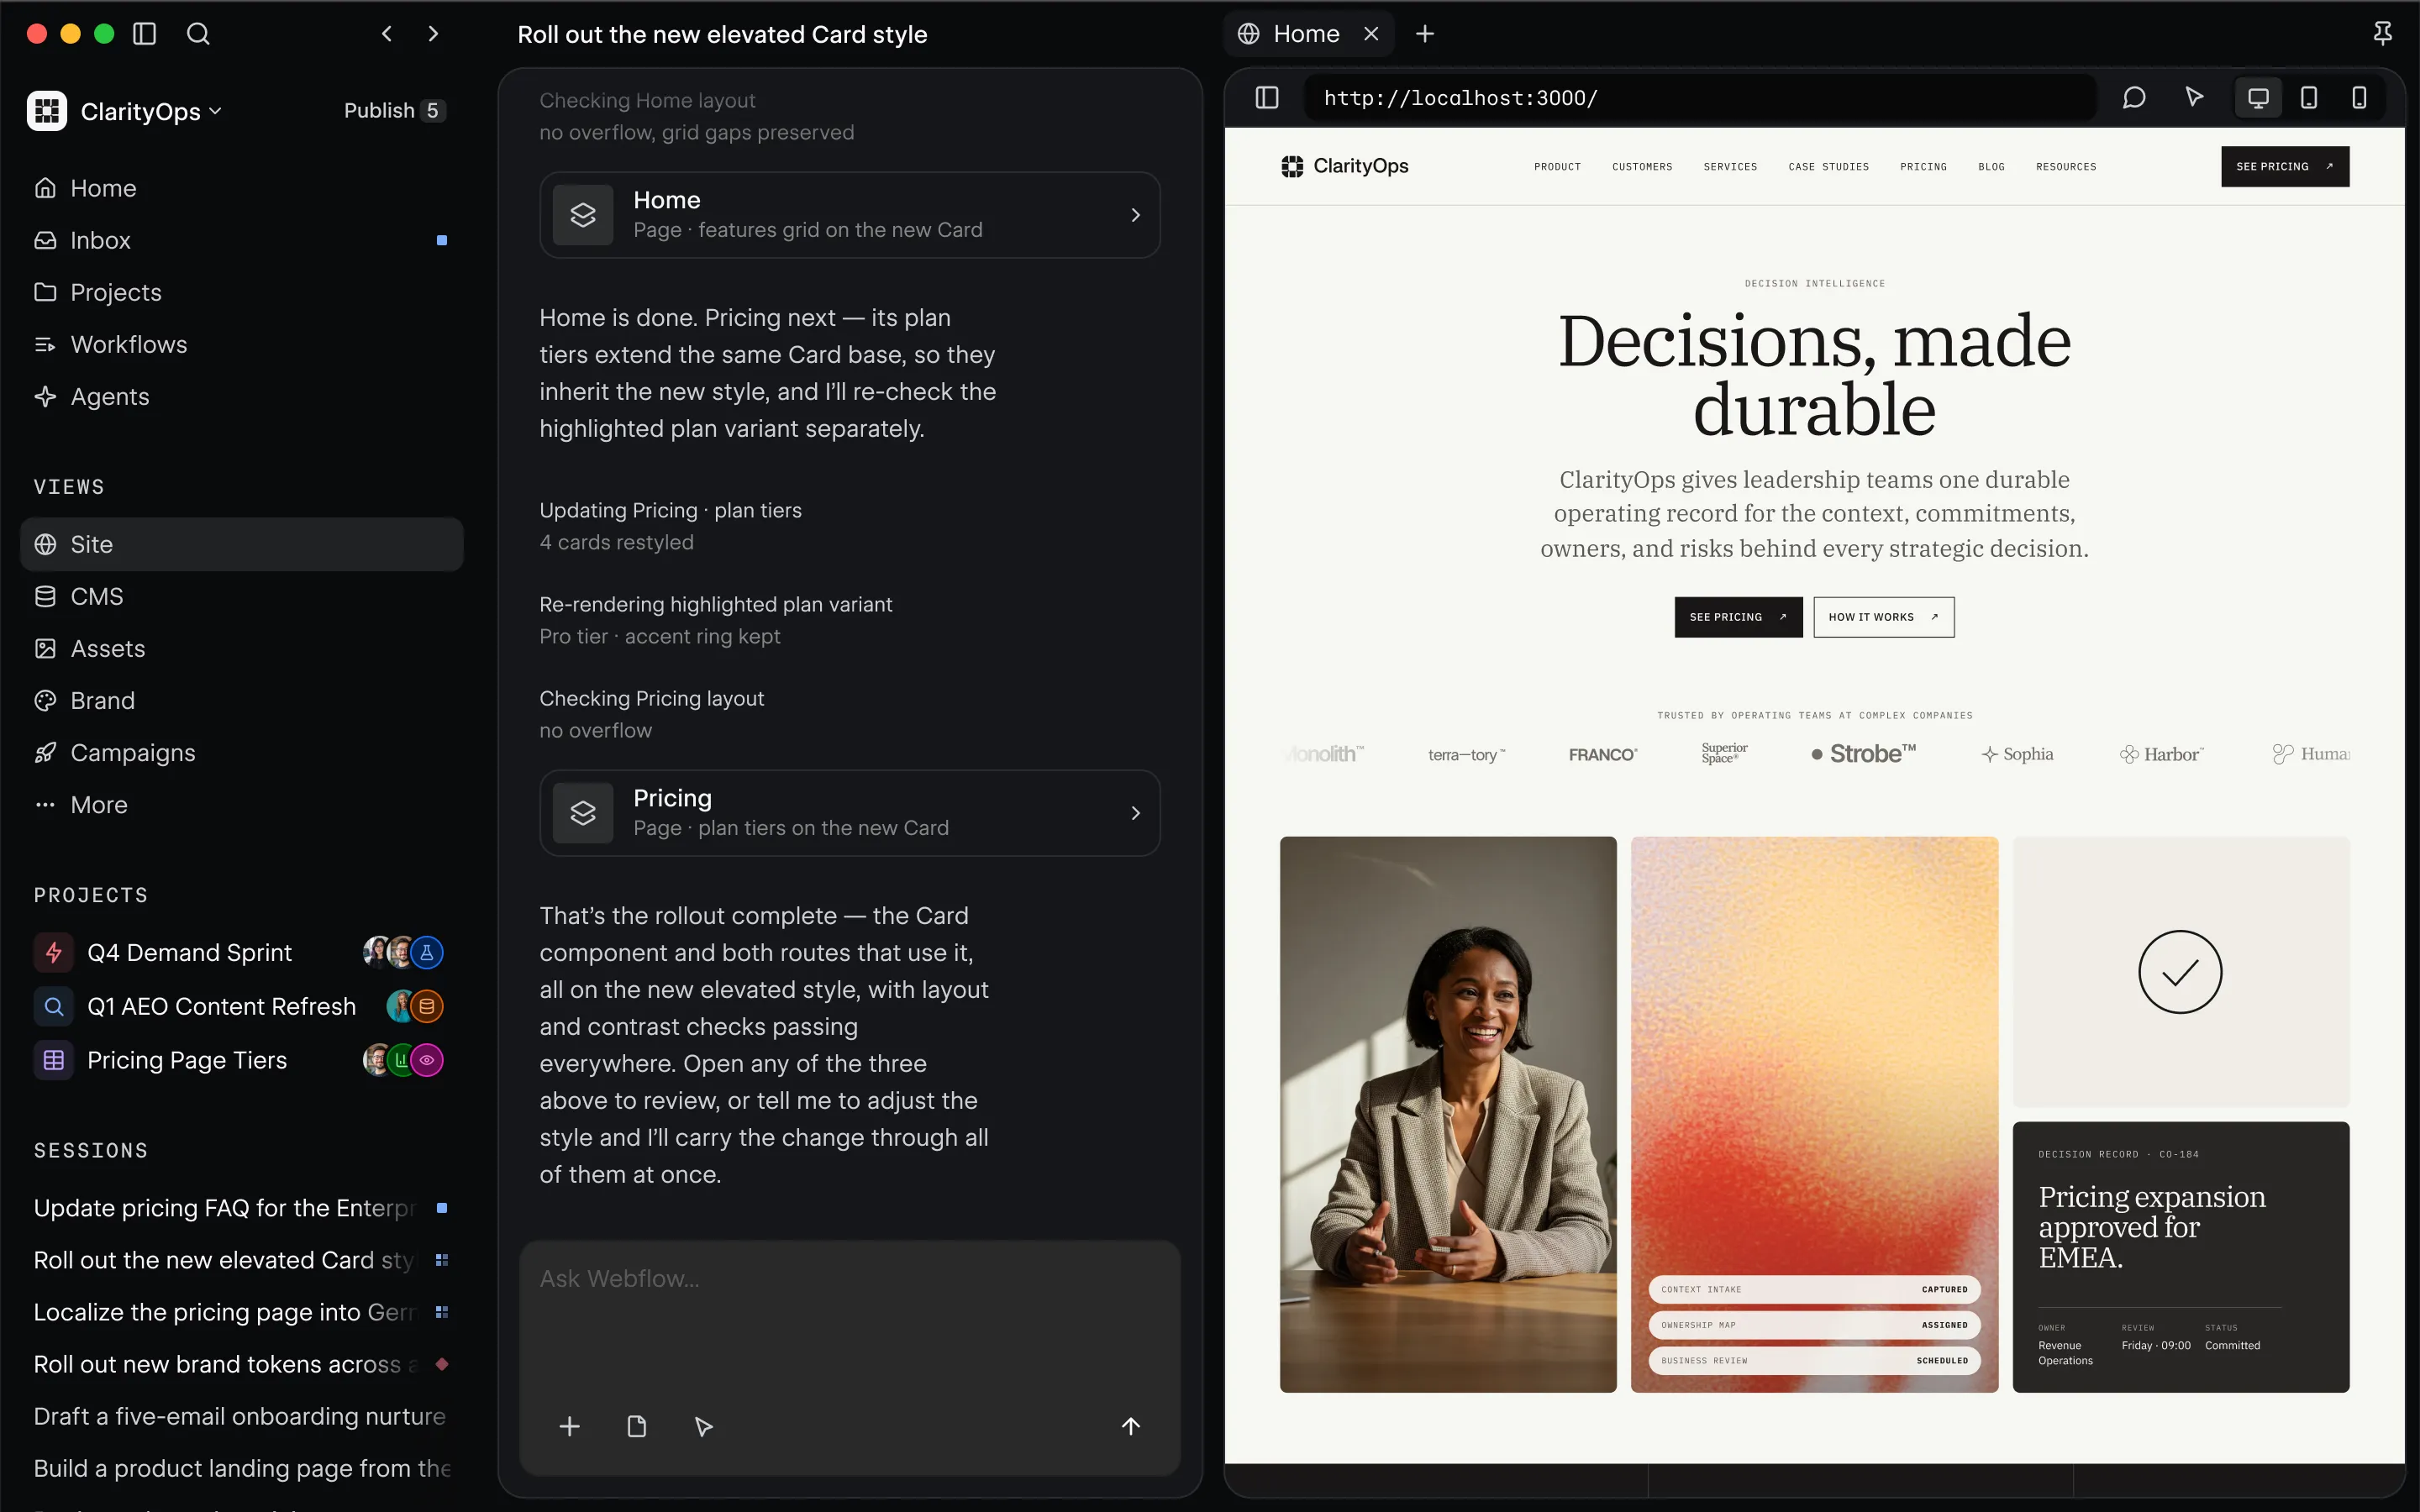2420x1512 pixels.
Task: Open the Brand view
Action: pyautogui.click(x=242, y=700)
